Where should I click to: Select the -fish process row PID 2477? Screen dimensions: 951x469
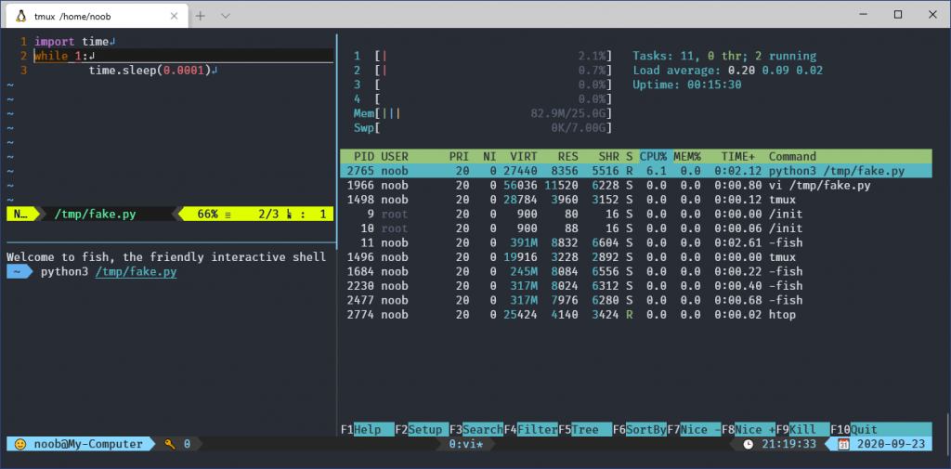click(x=635, y=300)
